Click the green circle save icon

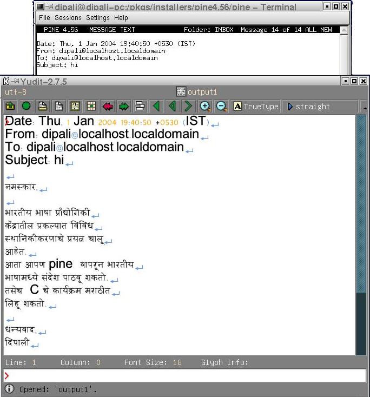(x=27, y=106)
